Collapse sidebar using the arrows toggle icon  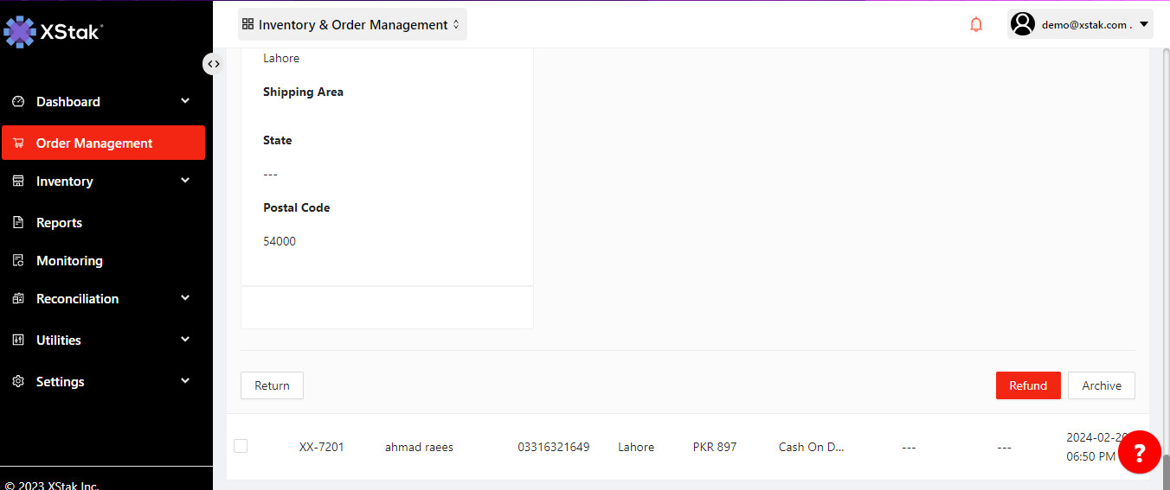coord(213,64)
